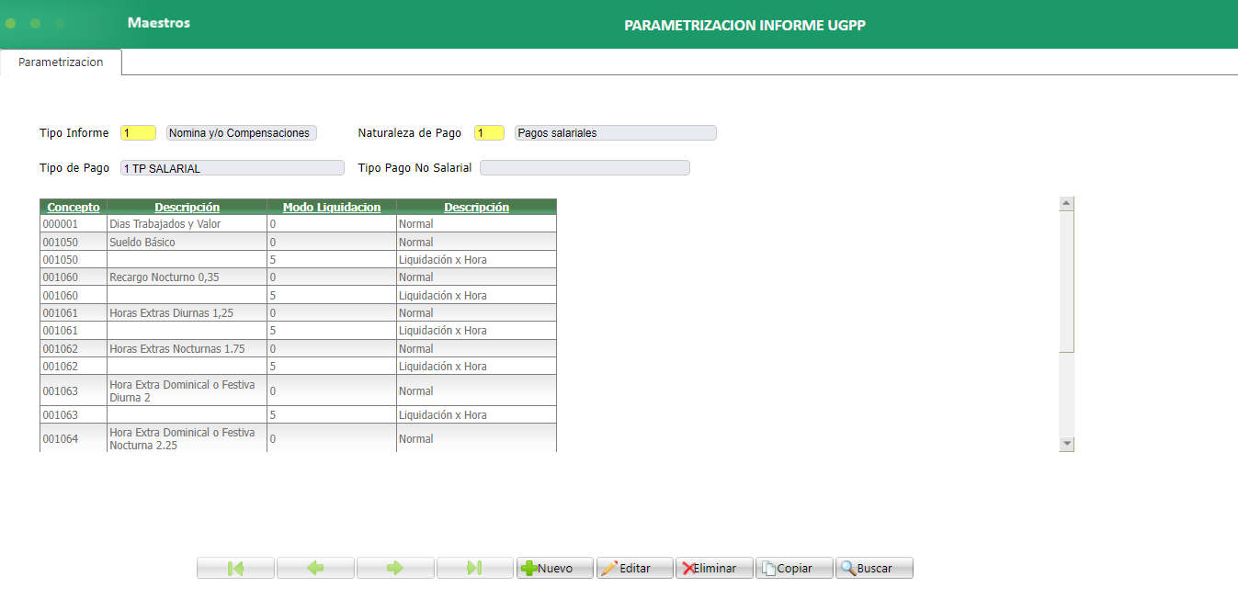Sort by the last Descripción column header
The width and height of the screenshot is (1238, 611).
[x=476, y=207]
